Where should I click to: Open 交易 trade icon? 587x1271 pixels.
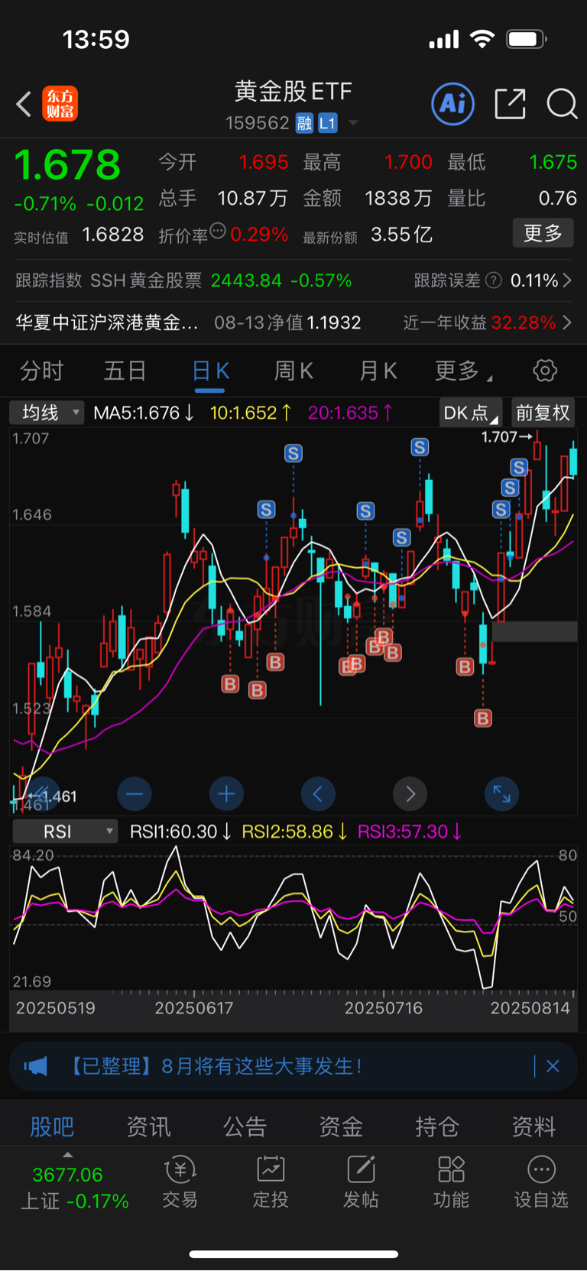(180, 1182)
